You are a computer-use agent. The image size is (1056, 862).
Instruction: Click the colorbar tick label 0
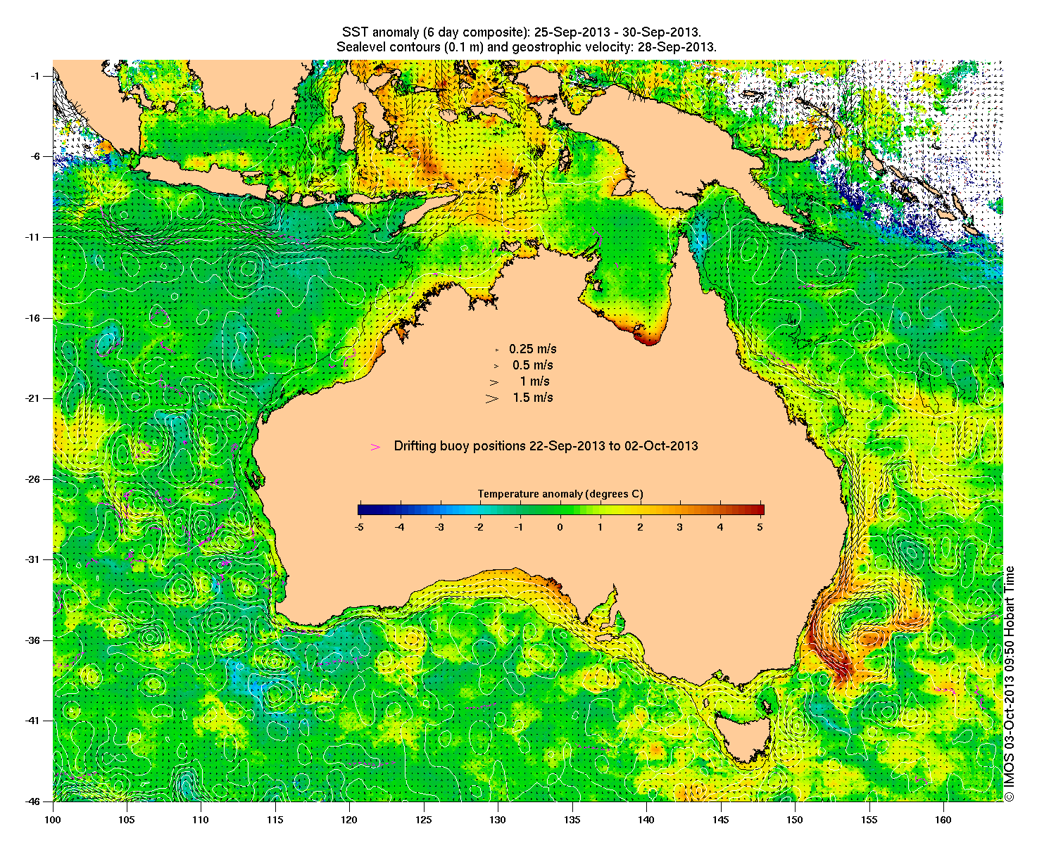560,526
